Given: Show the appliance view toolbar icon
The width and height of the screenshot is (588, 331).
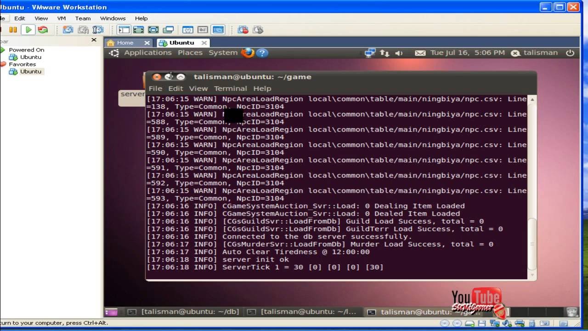Looking at the screenshot, I should click(203, 30).
